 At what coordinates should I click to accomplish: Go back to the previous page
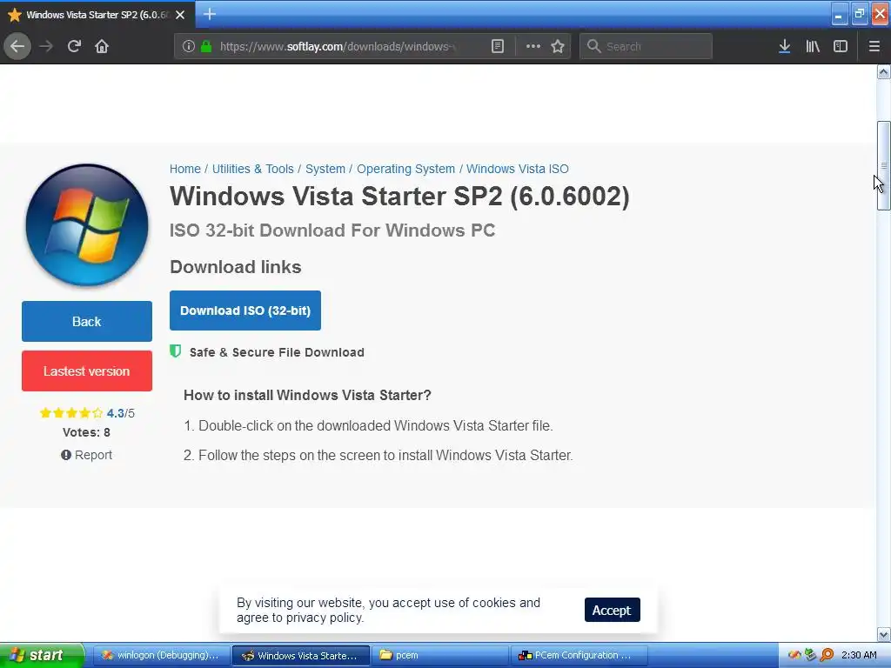point(17,47)
